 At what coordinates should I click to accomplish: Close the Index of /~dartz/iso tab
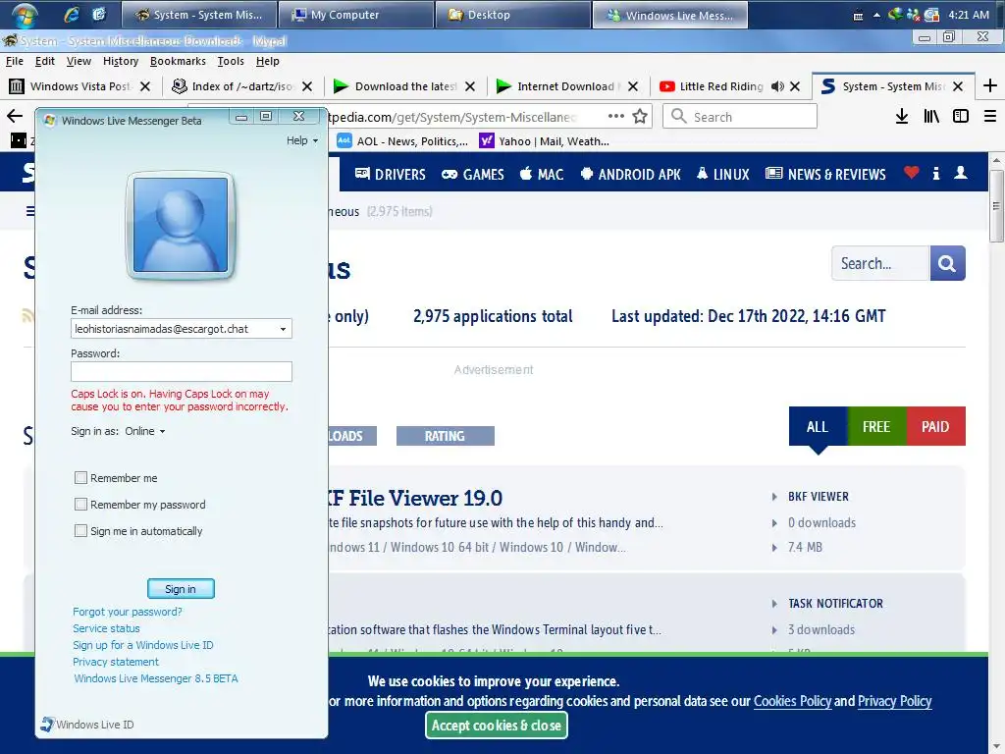pyautogui.click(x=307, y=86)
